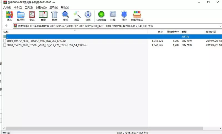The width and height of the screenshot is (222, 134).
Task: Open the Tools (工具) menu
Action: pyautogui.click(x=29, y=7)
